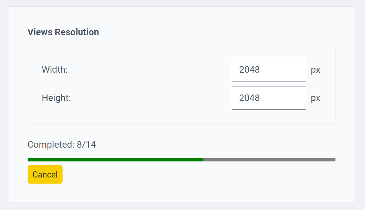Click blank area between Height label and its field
This screenshot has height=210, width=365.
[150, 98]
